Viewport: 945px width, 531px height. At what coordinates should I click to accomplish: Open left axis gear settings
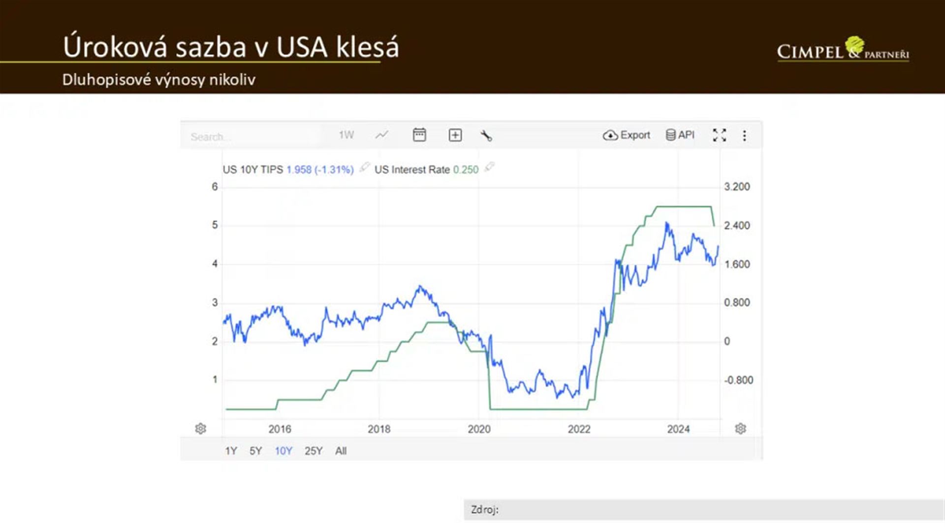tap(201, 429)
